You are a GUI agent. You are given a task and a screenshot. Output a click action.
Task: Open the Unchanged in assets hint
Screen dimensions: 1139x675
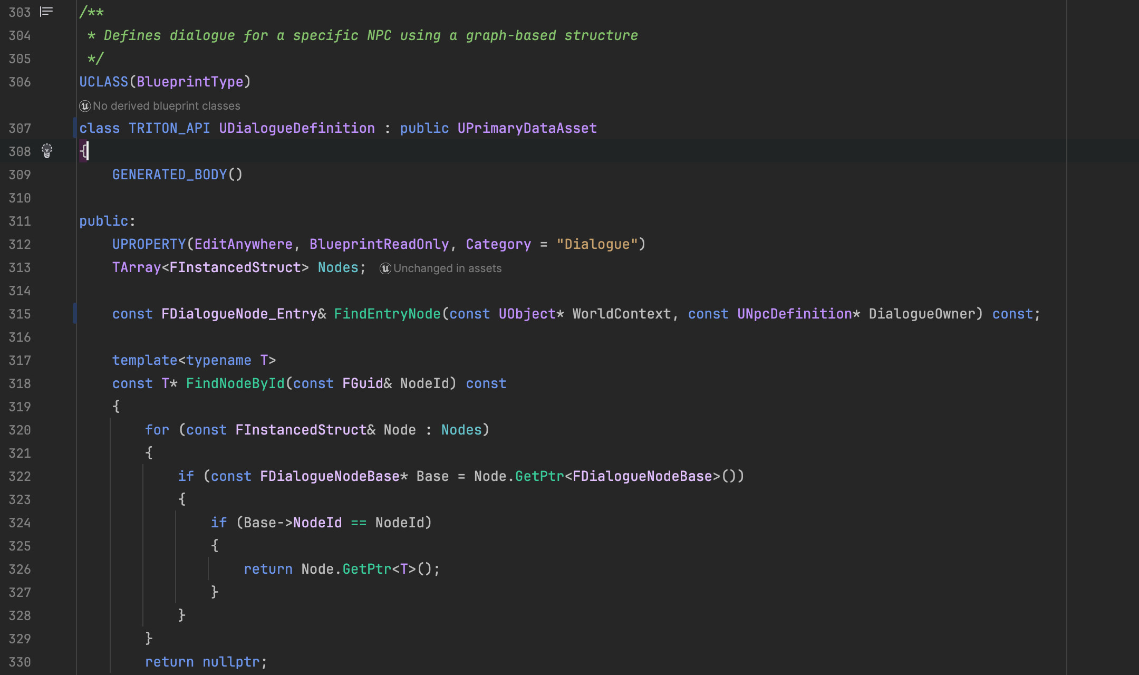click(x=447, y=268)
